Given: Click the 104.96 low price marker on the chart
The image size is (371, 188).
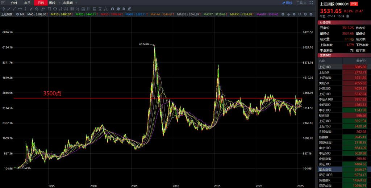Looking at the screenshot, I should click(x=26, y=168).
